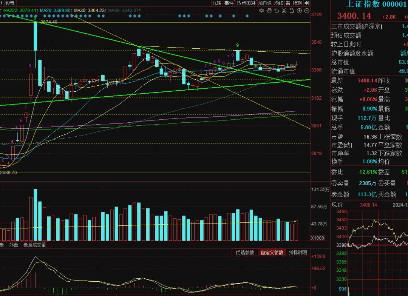
Task: Open the 事件 events button
Action: pos(229,3)
